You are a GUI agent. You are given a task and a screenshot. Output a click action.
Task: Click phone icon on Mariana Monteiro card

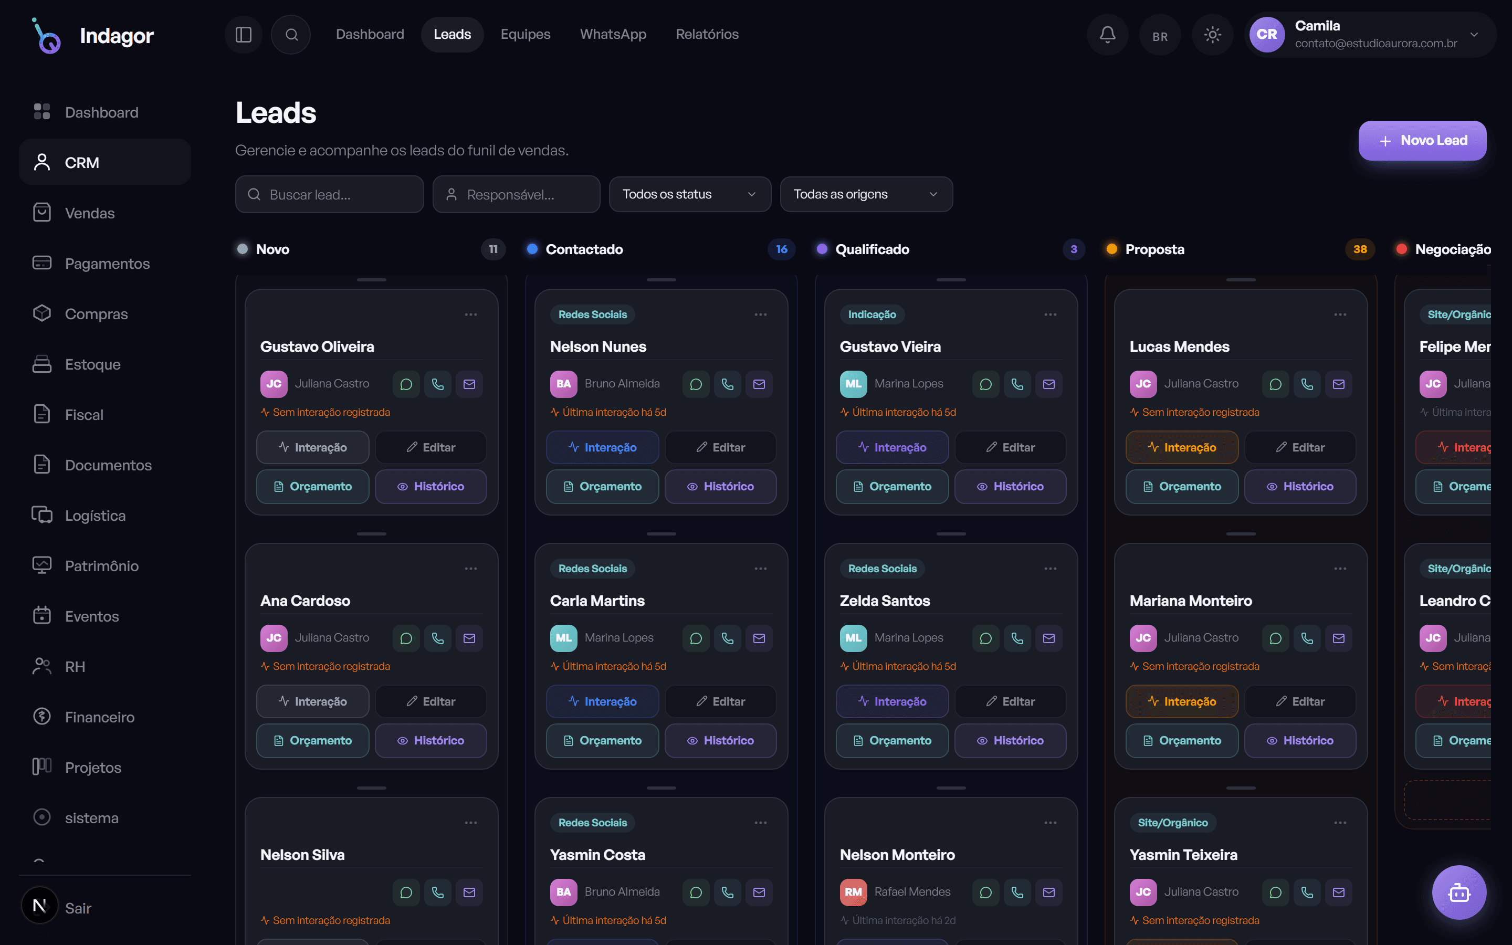1307,638
